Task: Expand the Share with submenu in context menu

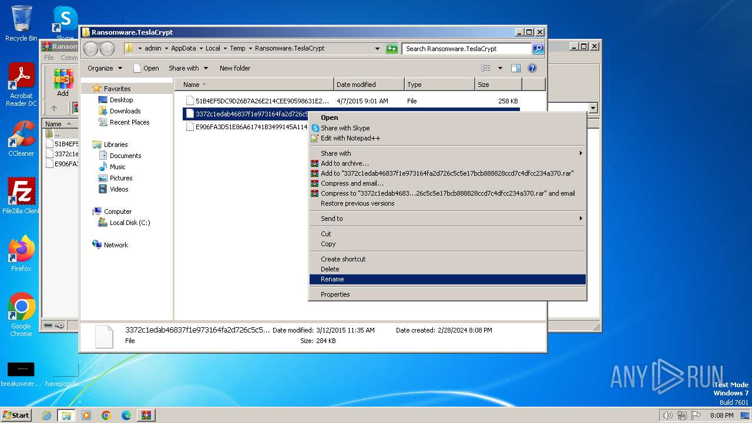Action: coord(448,153)
